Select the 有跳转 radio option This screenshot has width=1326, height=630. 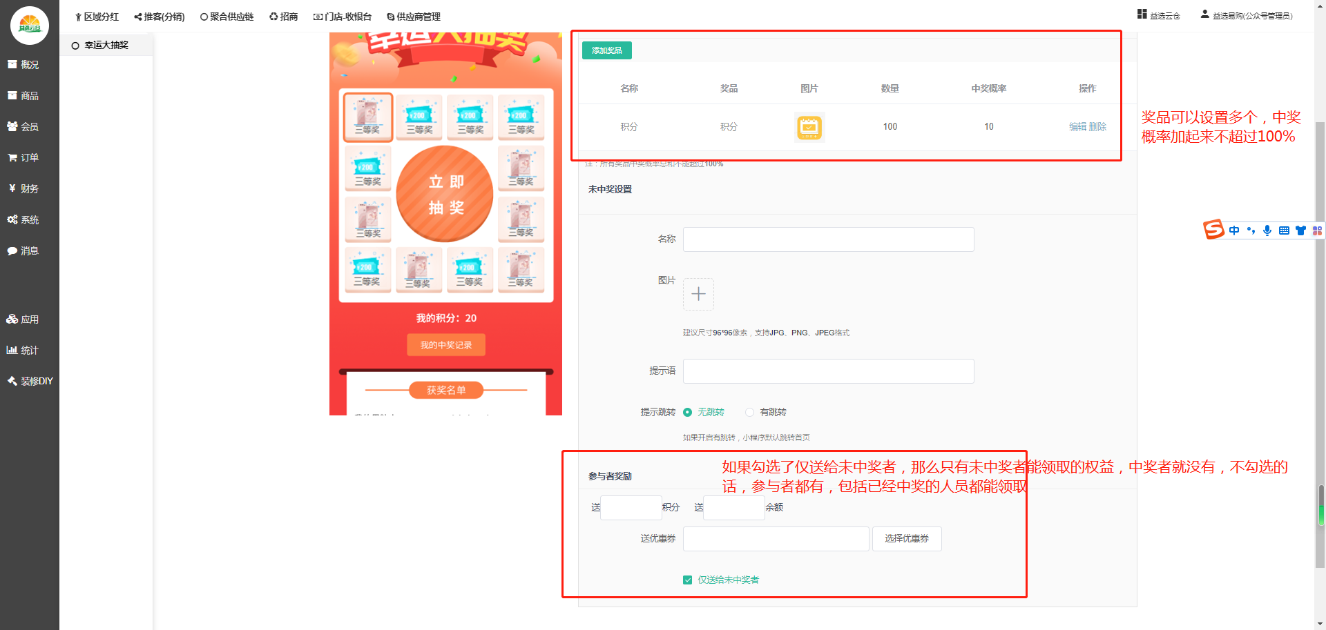coord(750,413)
